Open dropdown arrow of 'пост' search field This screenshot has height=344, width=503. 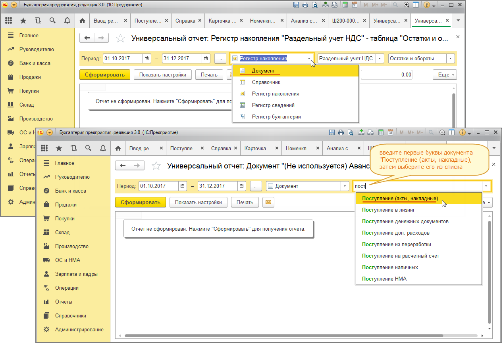coord(486,186)
